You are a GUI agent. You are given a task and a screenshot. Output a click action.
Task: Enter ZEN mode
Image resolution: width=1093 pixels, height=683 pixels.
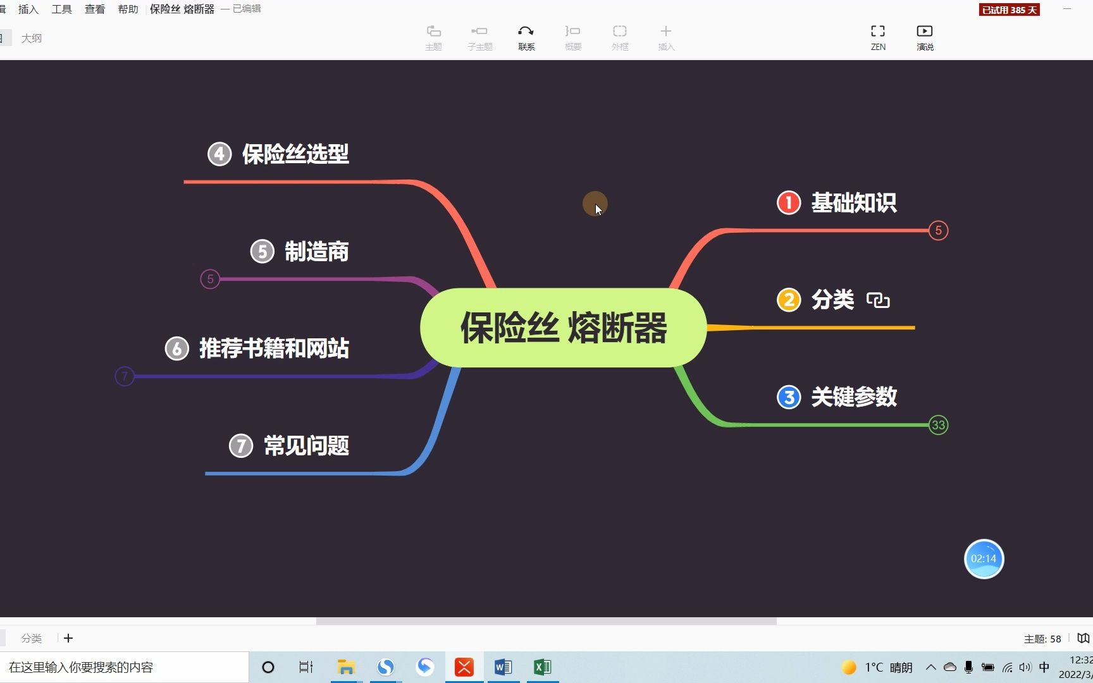coord(878,37)
